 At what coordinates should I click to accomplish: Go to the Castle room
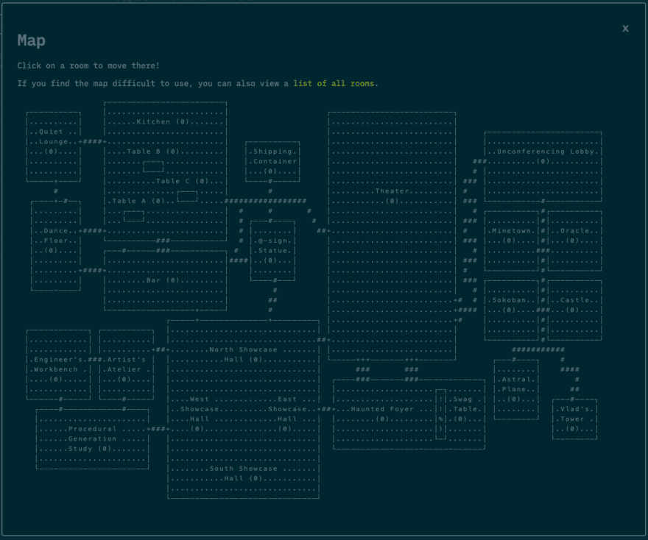(x=574, y=310)
